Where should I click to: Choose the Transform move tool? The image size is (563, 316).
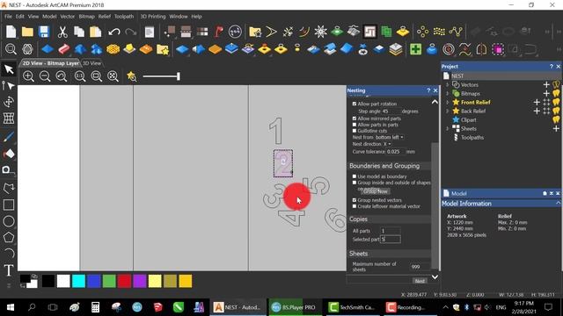pyautogui.click(x=9, y=102)
